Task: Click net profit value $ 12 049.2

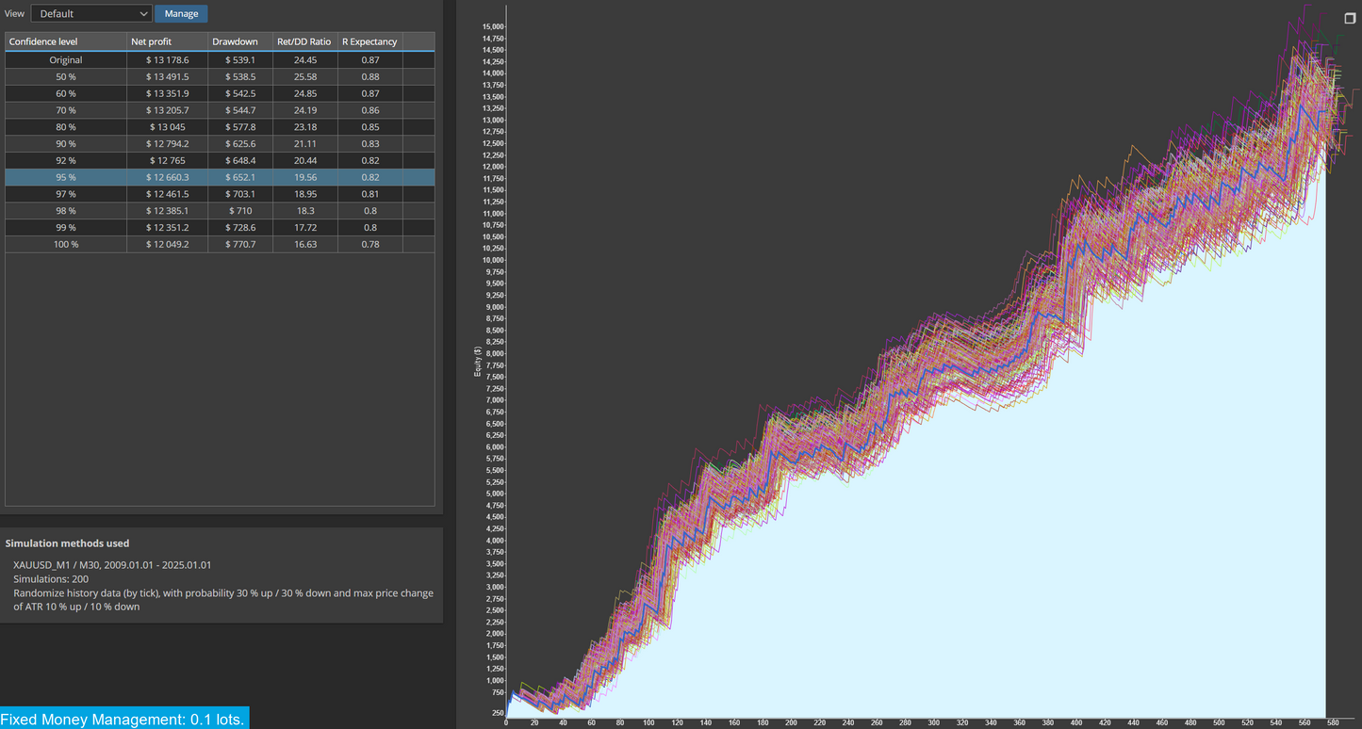Action: 167,244
